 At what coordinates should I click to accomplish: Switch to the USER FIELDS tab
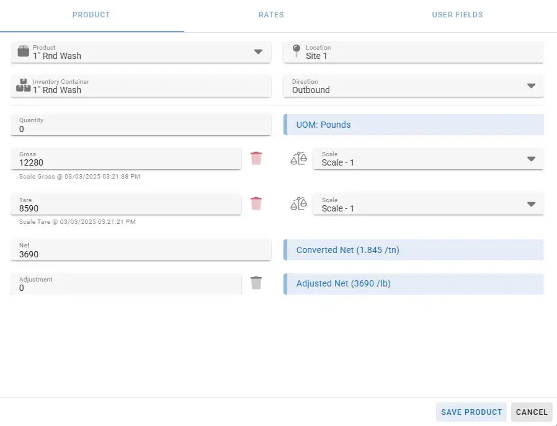point(457,14)
